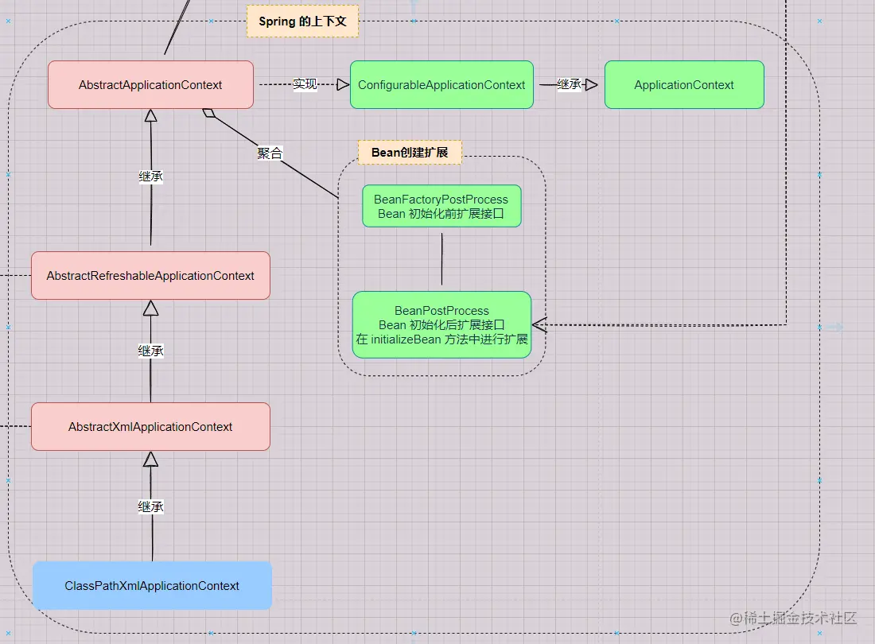Image resolution: width=875 pixels, height=644 pixels.
Task: Select the AbstractXmlApplicationContext box
Action: click(150, 426)
